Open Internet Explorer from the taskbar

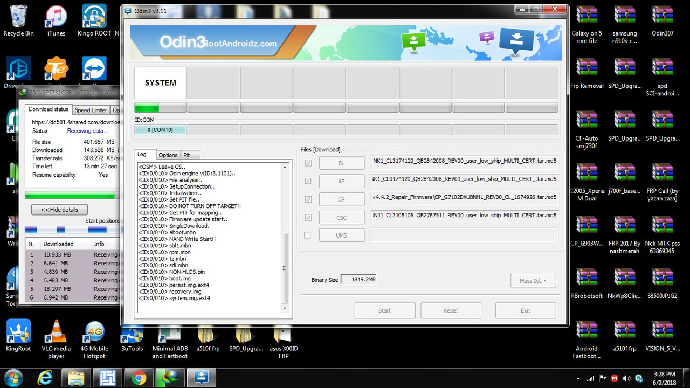[x=45, y=378]
